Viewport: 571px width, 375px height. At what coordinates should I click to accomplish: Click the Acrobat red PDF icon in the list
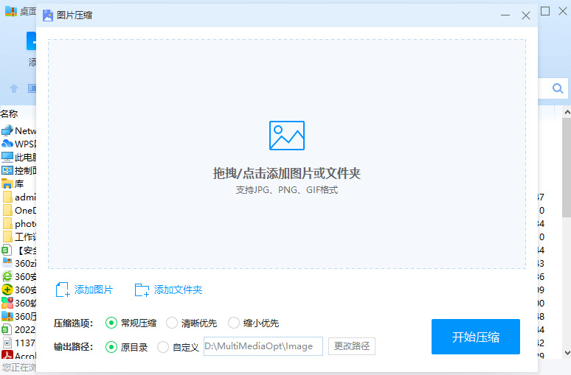click(x=7, y=355)
